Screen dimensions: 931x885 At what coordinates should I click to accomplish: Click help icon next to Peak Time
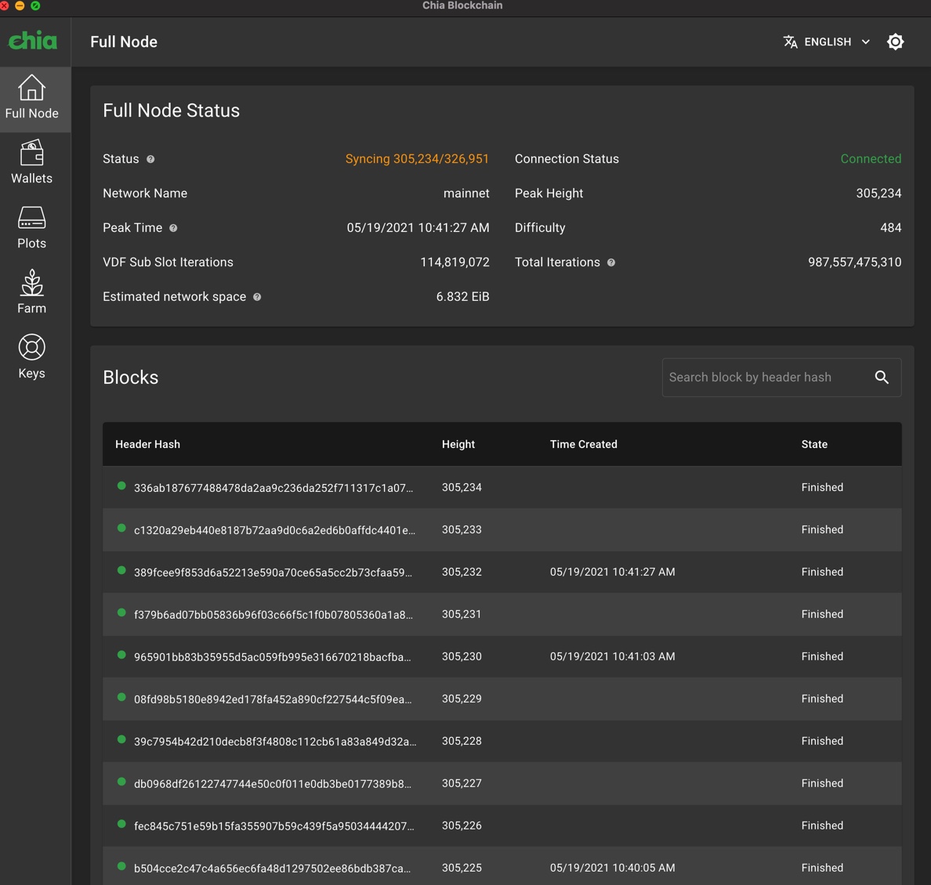click(x=173, y=228)
